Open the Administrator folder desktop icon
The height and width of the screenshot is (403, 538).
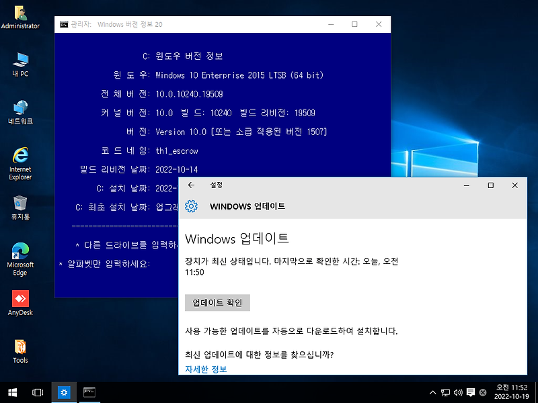[x=20, y=17]
